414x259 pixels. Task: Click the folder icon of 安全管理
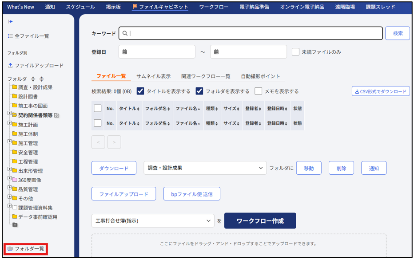(x=15, y=152)
